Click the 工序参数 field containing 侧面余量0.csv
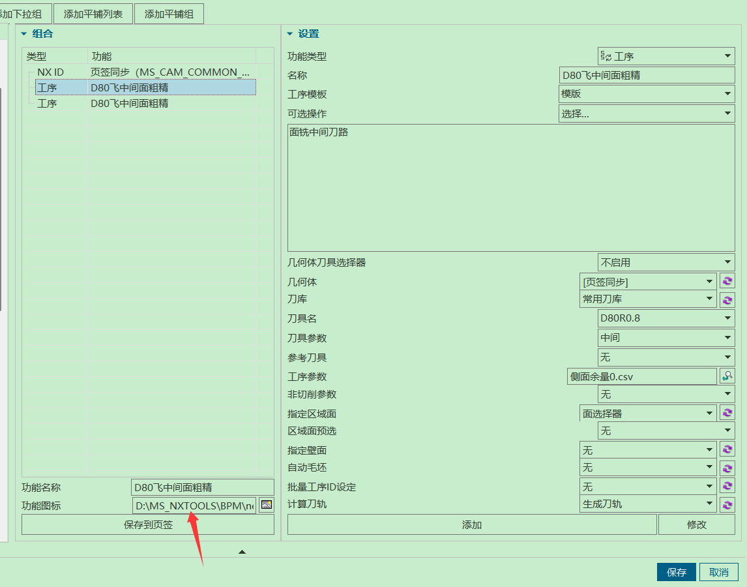 tap(641, 377)
